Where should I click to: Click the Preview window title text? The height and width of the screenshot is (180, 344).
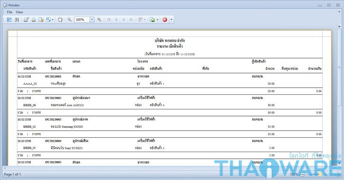(x=14, y=5)
